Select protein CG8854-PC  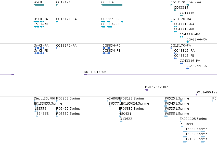tap(106, 48)
